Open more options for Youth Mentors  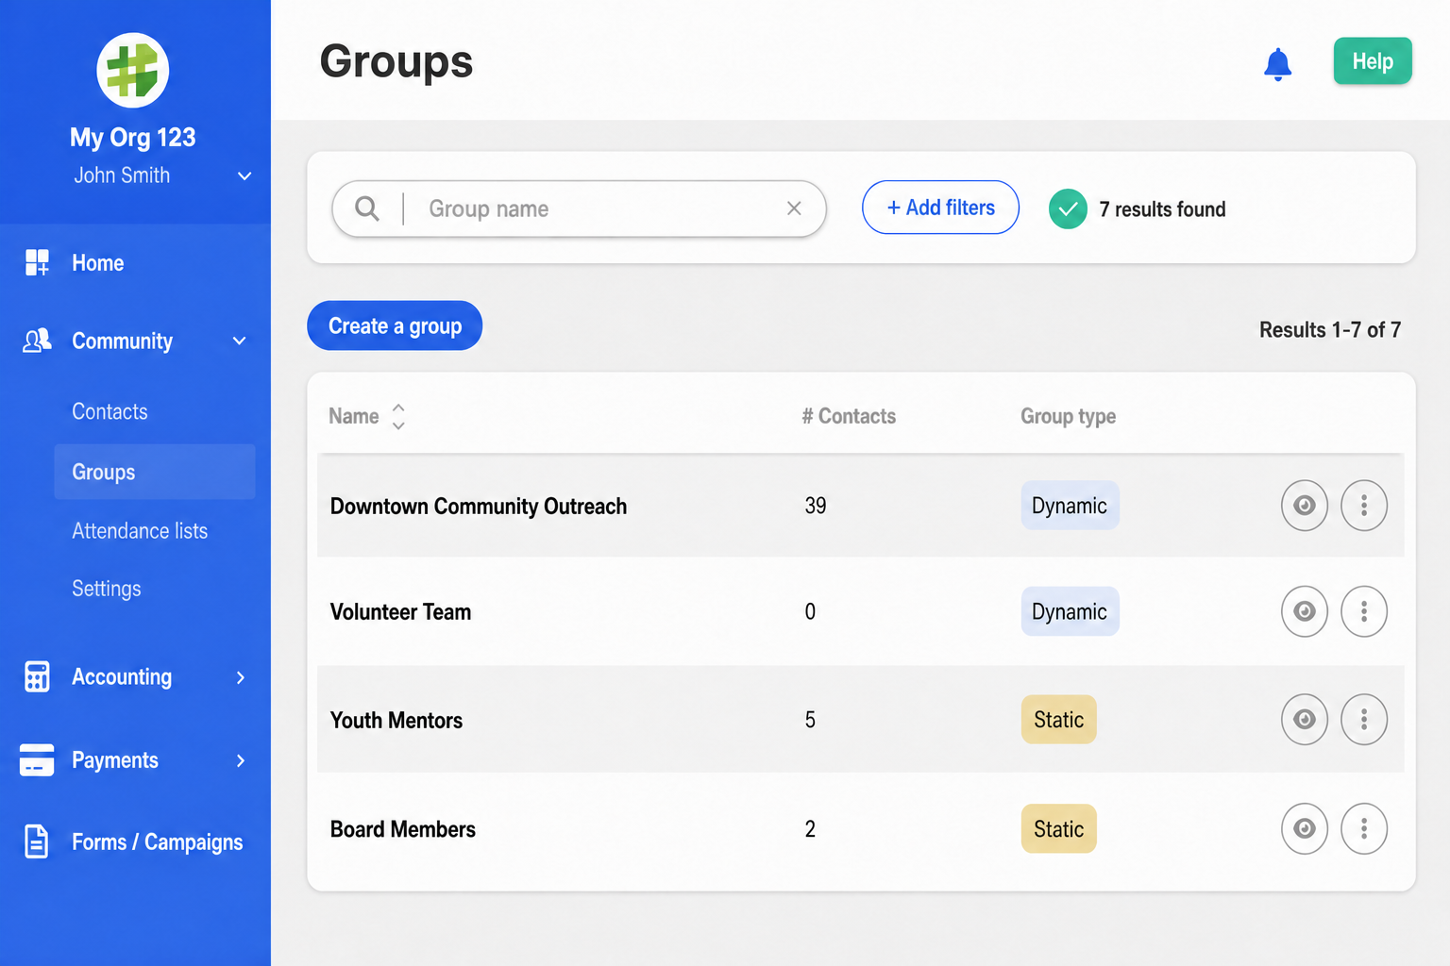point(1364,720)
